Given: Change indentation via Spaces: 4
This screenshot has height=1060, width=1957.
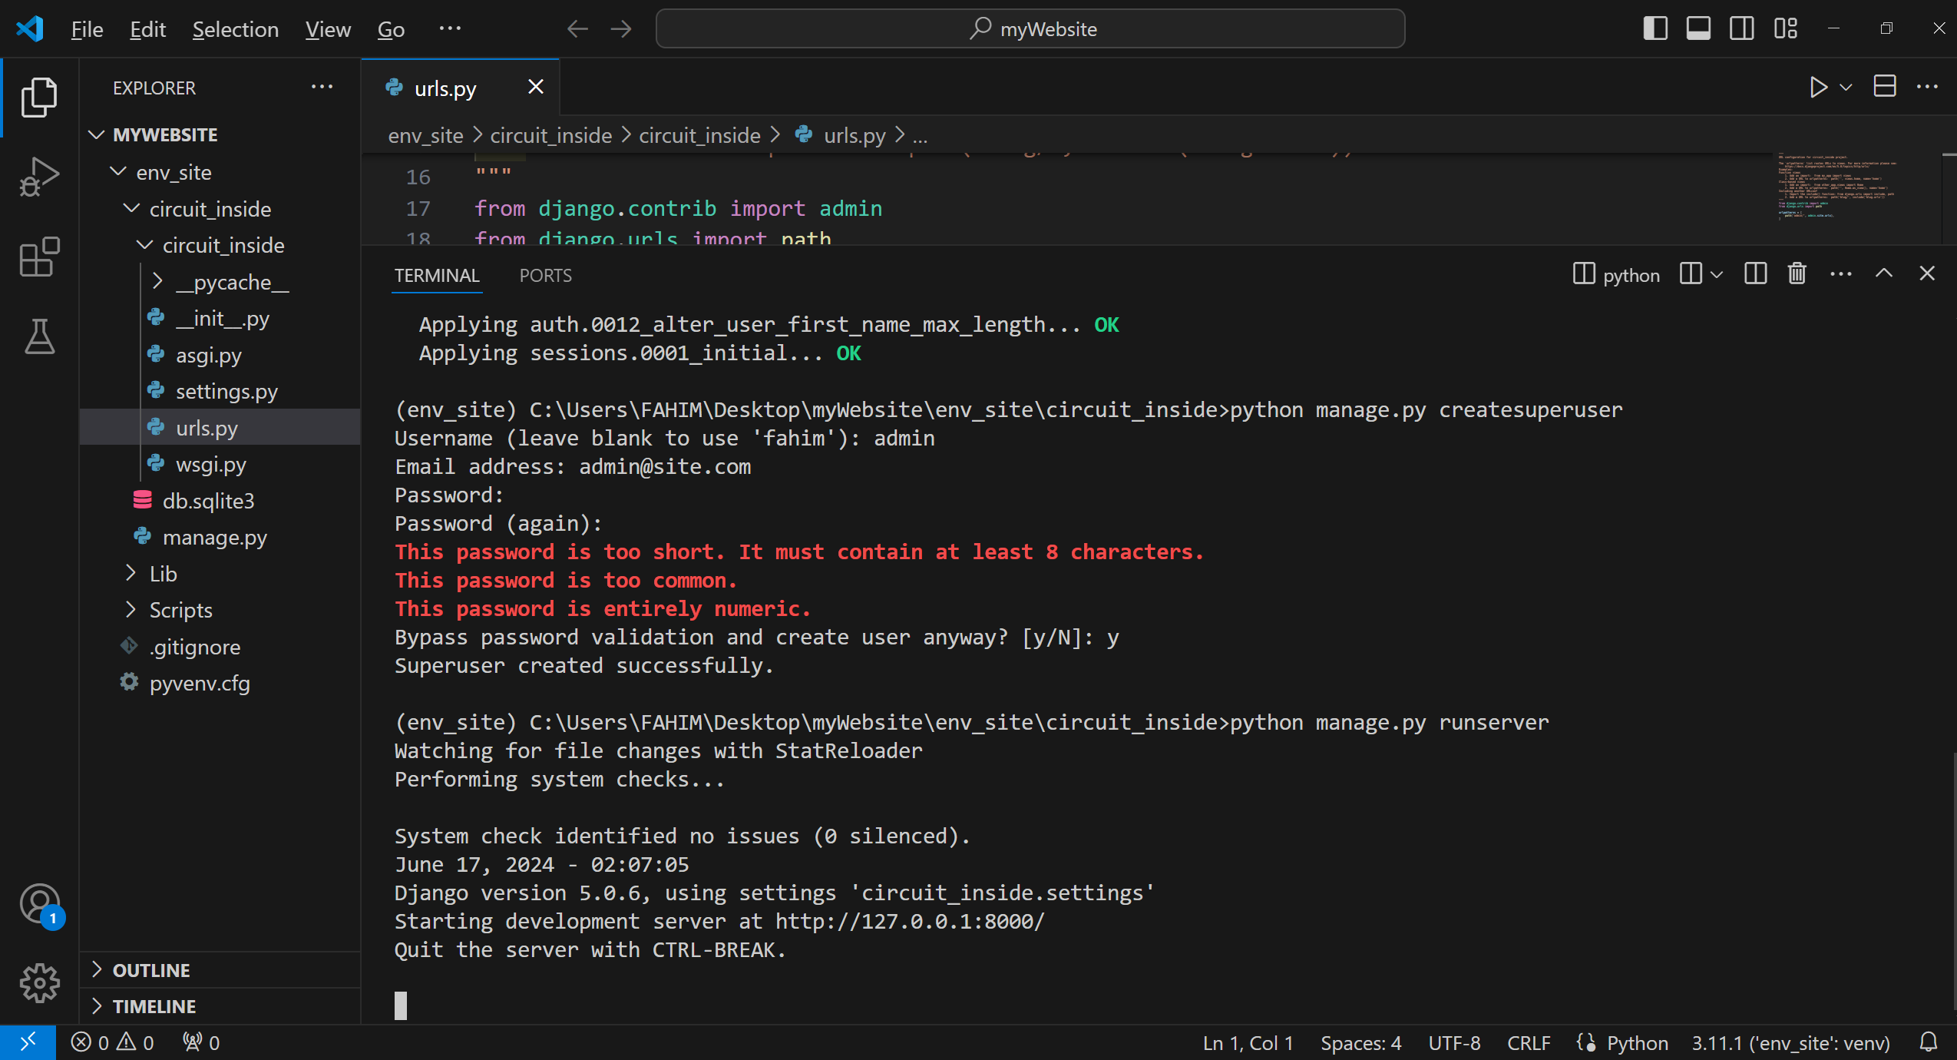Looking at the screenshot, I should tap(1360, 1042).
